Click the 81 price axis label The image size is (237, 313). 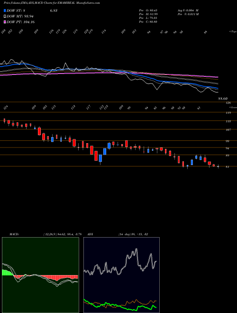pos(227,167)
